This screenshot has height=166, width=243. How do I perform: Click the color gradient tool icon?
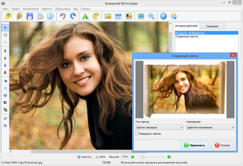(x=5, y=103)
